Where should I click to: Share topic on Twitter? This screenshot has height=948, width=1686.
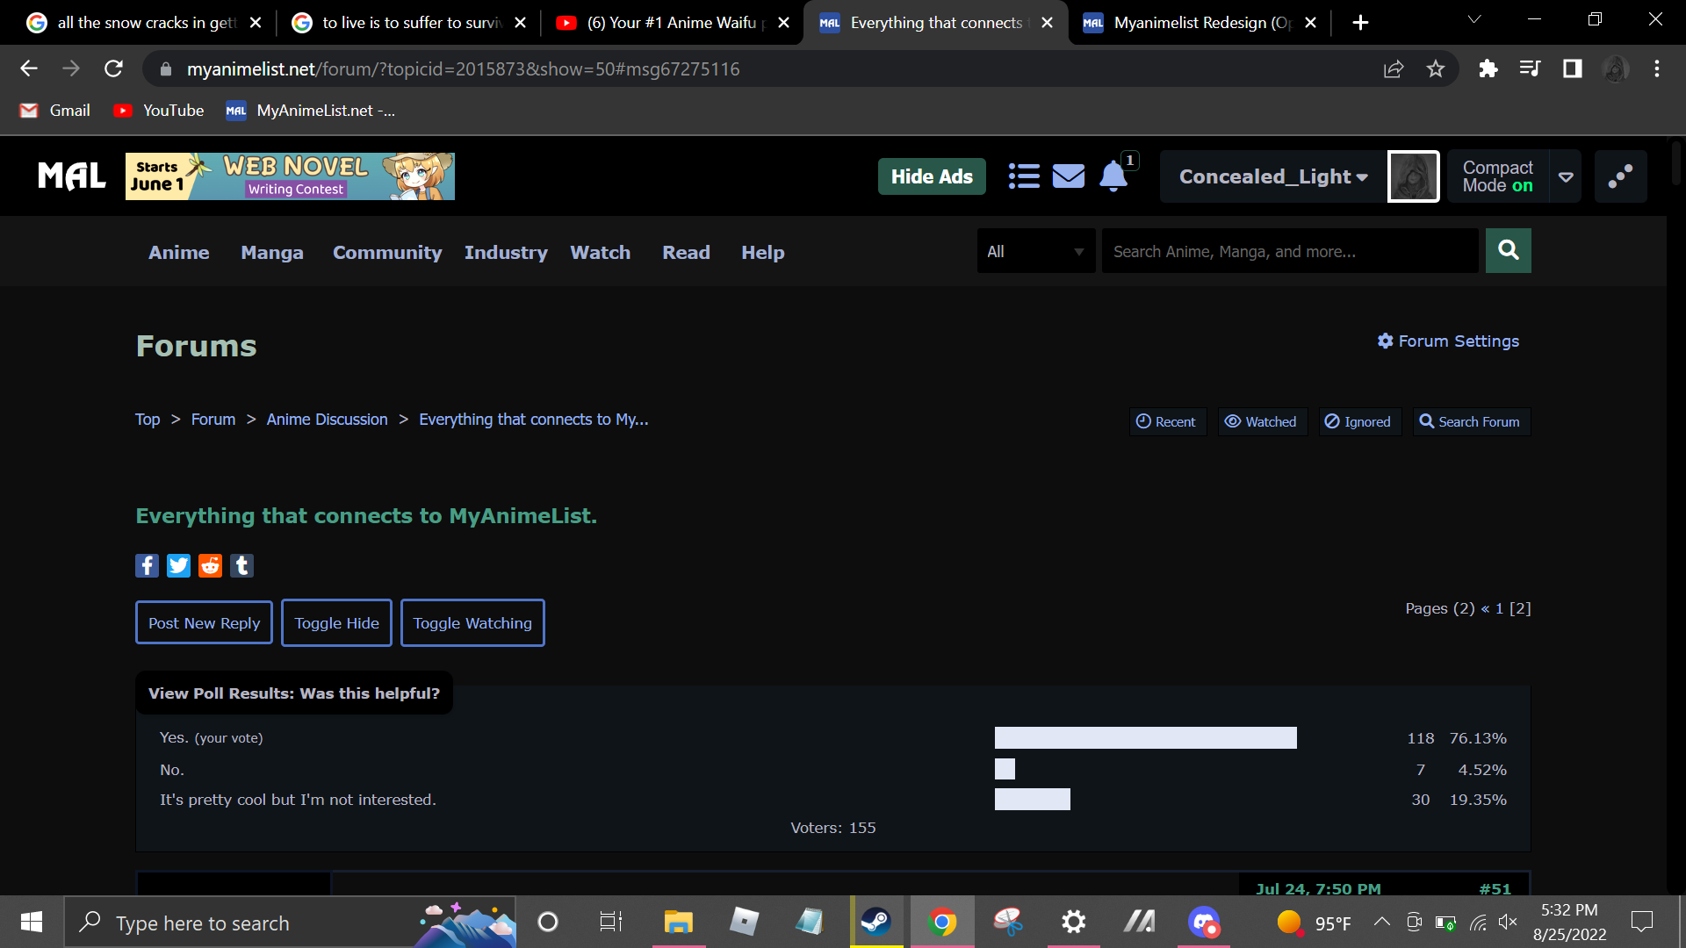coord(178,565)
